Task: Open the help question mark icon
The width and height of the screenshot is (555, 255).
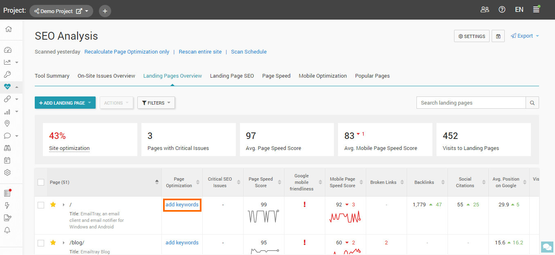Action: [x=502, y=10]
